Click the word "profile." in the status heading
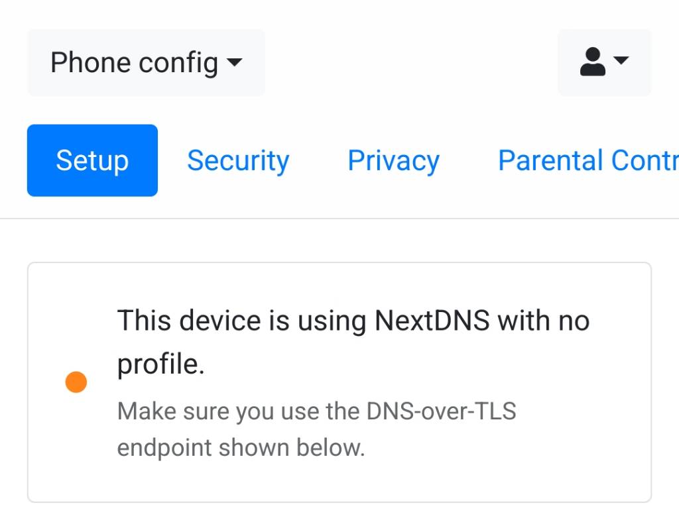The image size is (679, 528). click(160, 364)
